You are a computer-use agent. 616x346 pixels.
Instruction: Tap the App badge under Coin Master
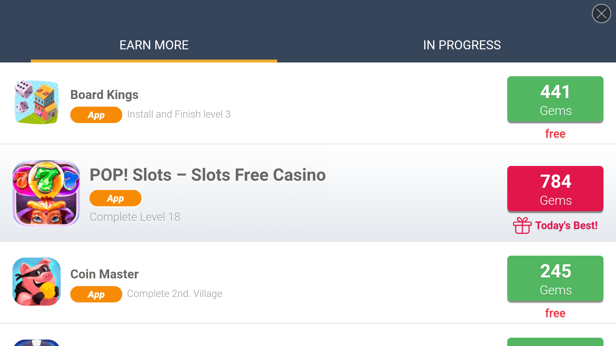96,294
